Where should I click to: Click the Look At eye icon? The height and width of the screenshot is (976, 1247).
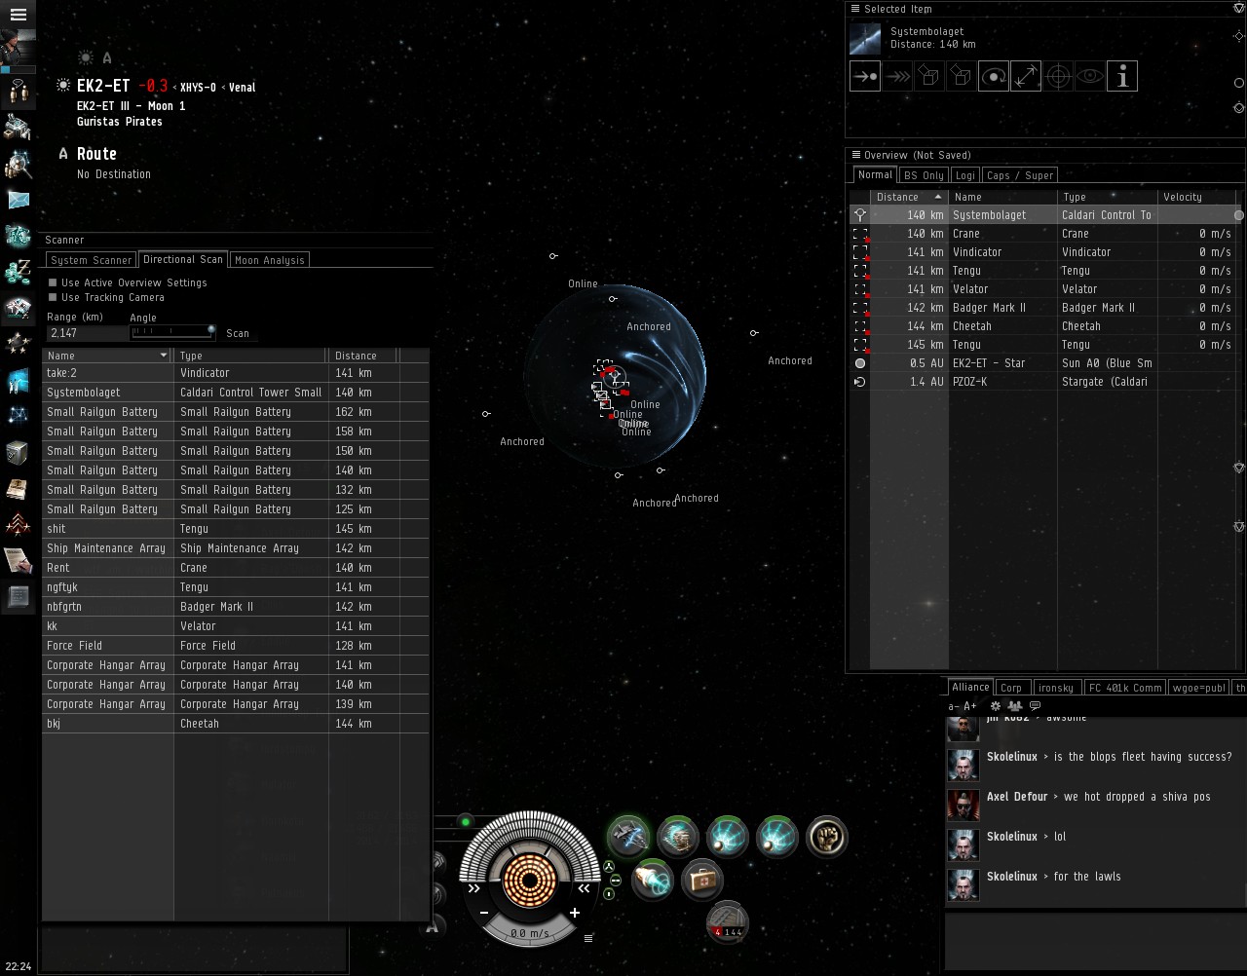[x=1090, y=76]
